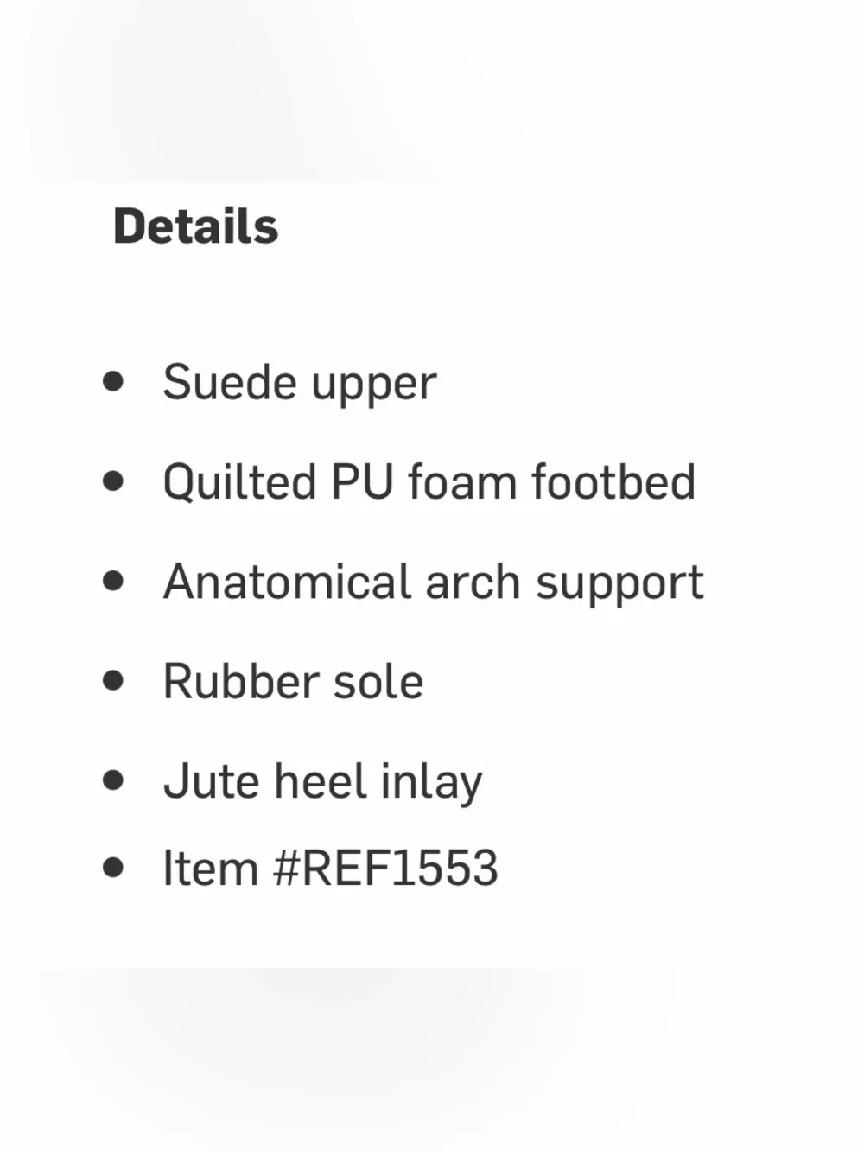Viewport: 864px width, 1152px height.
Task: Select the Jute heel inlay line
Action: tap(323, 783)
